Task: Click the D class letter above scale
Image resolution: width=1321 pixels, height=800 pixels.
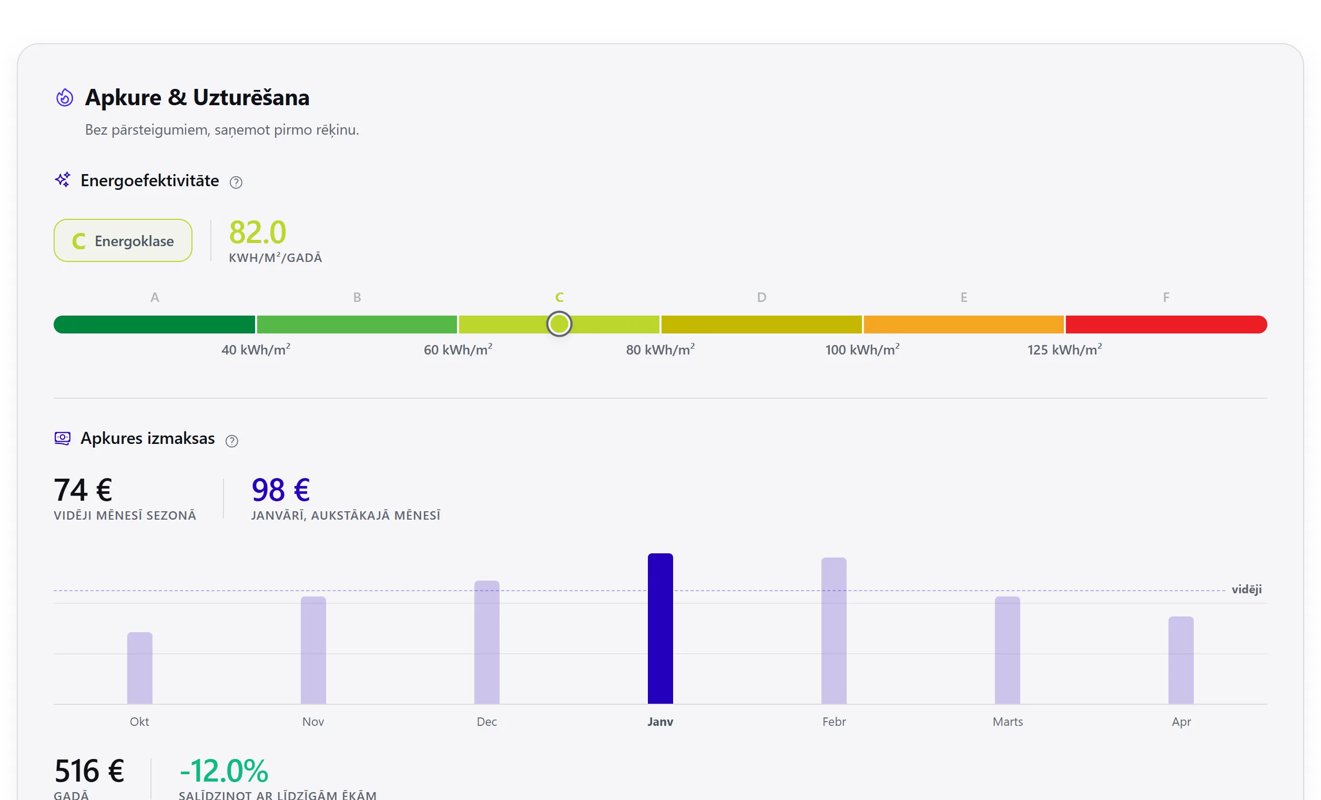Action: (762, 297)
